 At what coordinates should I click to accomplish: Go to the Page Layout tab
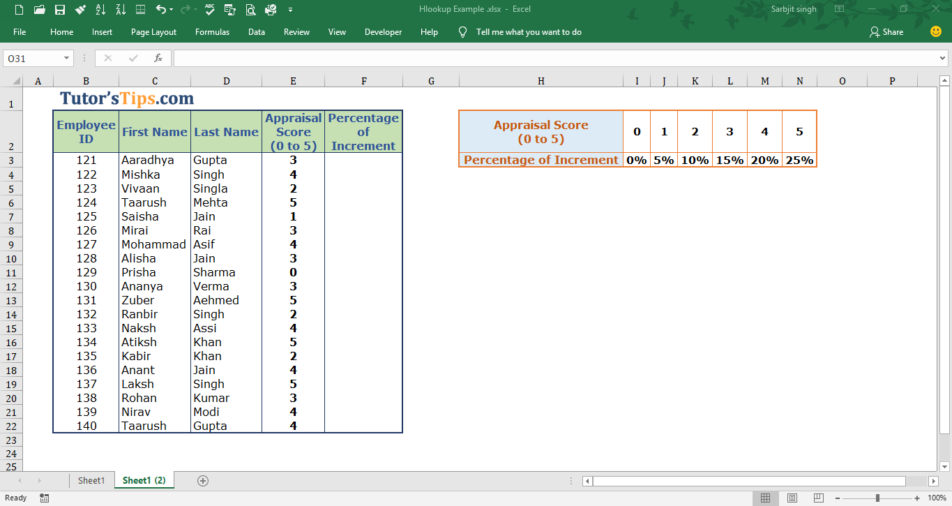click(153, 32)
